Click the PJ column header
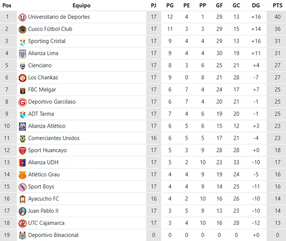 tap(154, 5)
